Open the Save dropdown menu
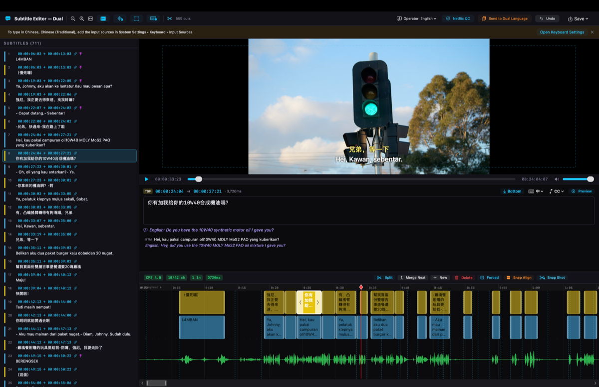 (x=578, y=18)
